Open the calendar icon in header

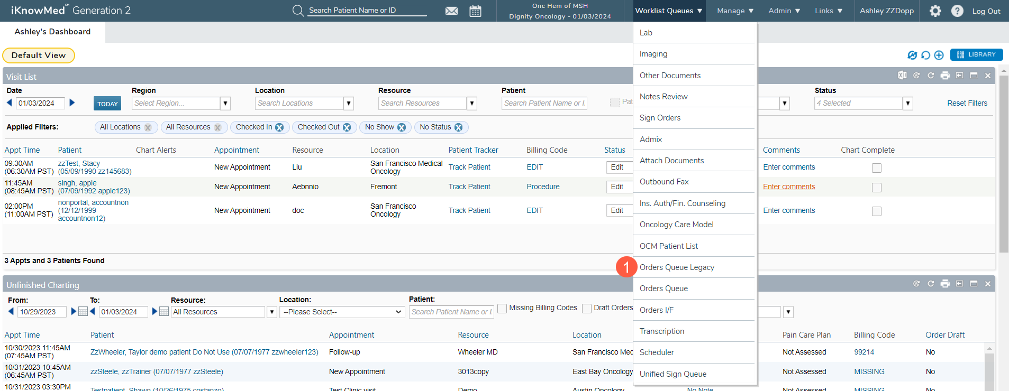(475, 11)
